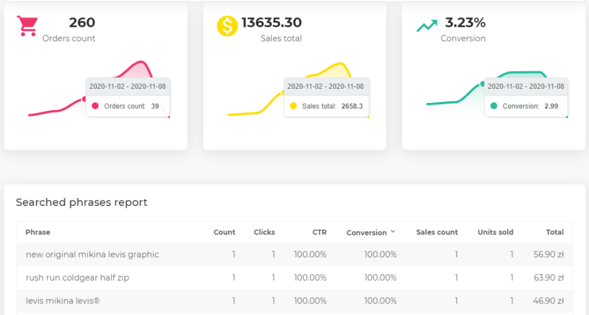Sort the table by Clicks column
Image resolution: width=589 pixels, height=315 pixels.
tap(264, 232)
